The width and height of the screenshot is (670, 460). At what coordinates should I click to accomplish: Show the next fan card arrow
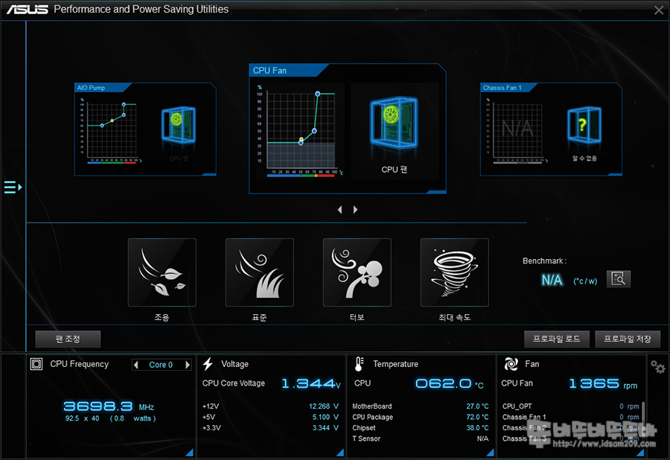(x=355, y=210)
